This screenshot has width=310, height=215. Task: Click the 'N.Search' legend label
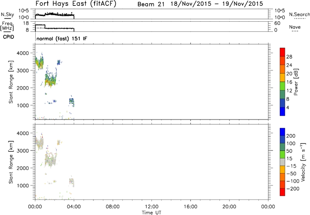[300, 14]
